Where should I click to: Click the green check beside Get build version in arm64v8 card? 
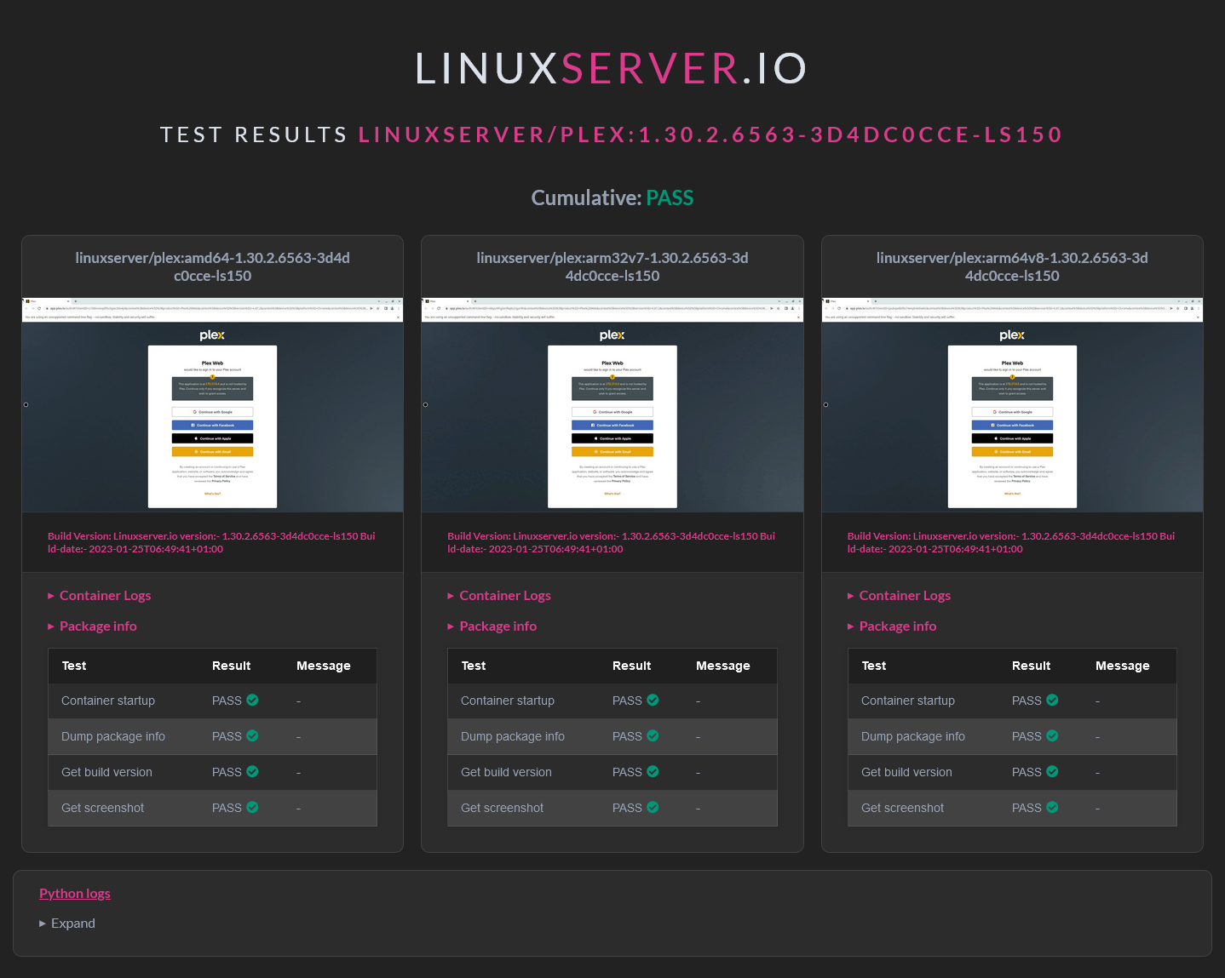(x=1052, y=772)
